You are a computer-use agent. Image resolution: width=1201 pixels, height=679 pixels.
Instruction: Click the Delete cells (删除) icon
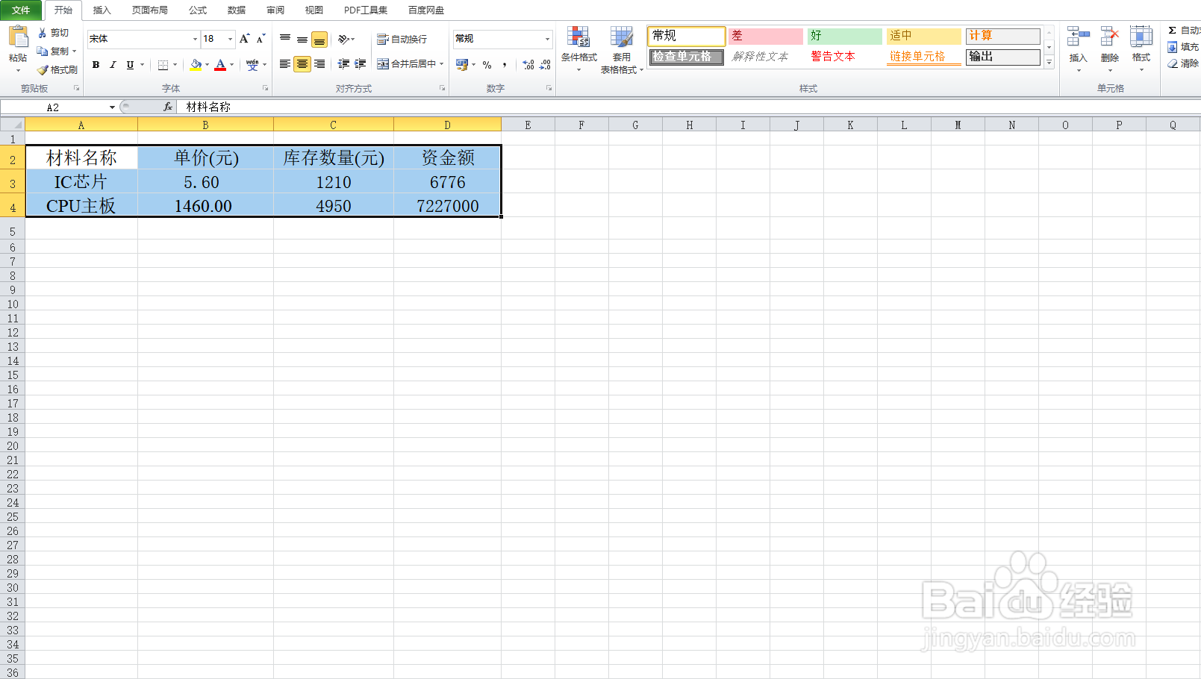1110,37
